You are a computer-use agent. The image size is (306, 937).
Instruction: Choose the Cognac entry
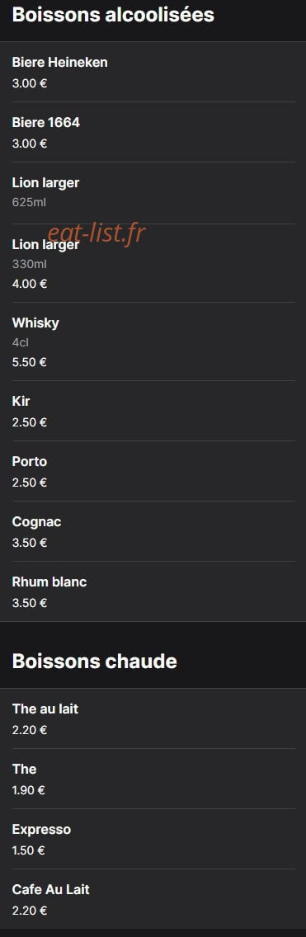pos(153,531)
